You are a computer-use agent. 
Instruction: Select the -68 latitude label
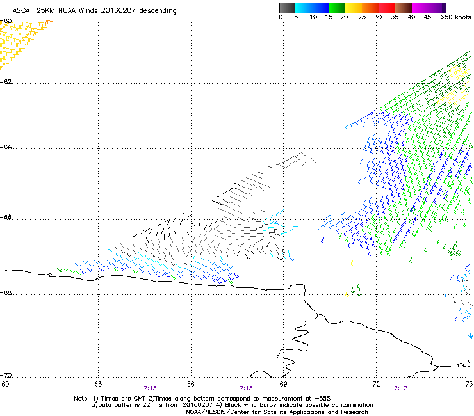pyautogui.click(x=6, y=292)
